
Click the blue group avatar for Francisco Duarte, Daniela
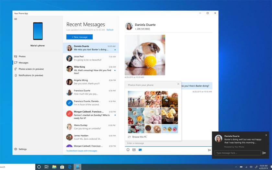point(69,103)
